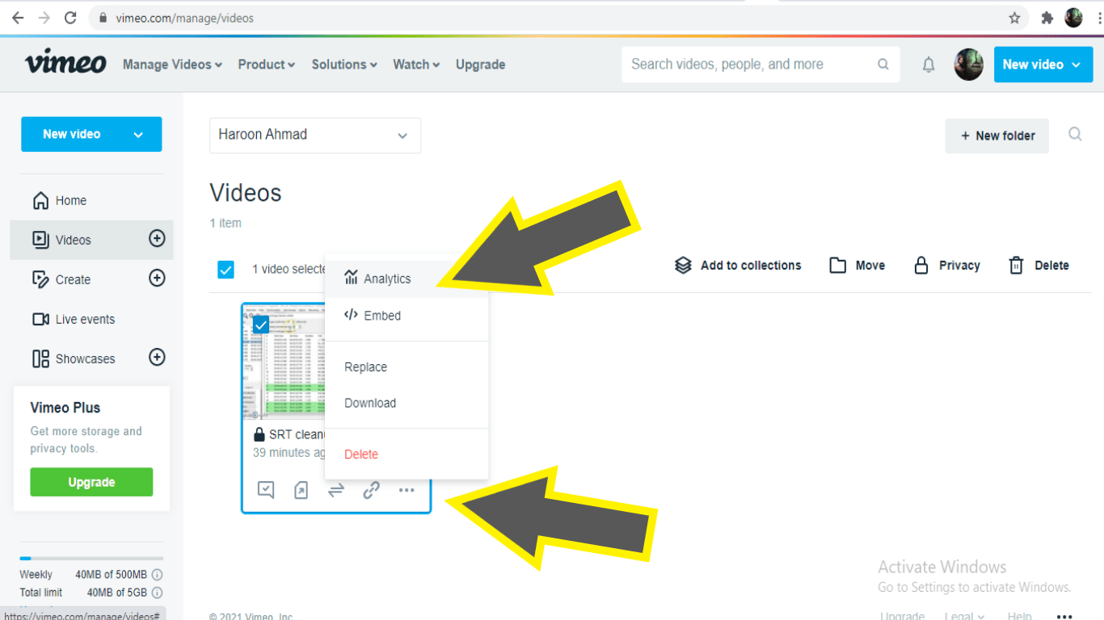
Task: Go back in the browser
Action: pyautogui.click(x=18, y=18)
